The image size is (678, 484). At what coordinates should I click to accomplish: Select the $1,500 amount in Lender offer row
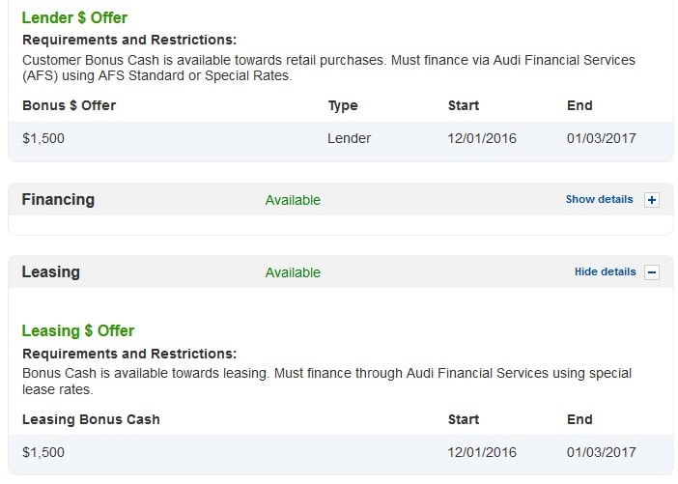click(43, 138)
